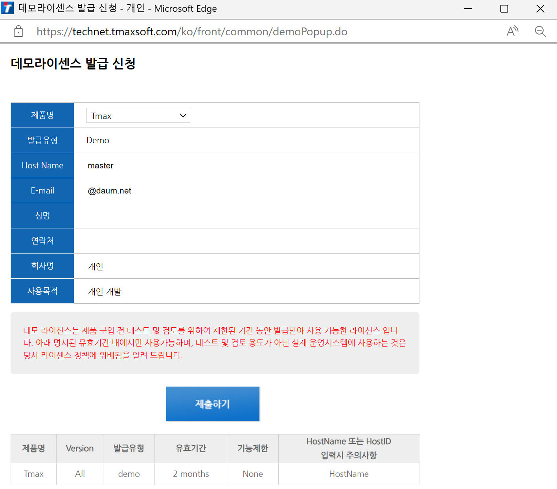Click the Host Name field containing master
Image resolution: width=557 pixels, height=489 pixels.
coord(246,166)
